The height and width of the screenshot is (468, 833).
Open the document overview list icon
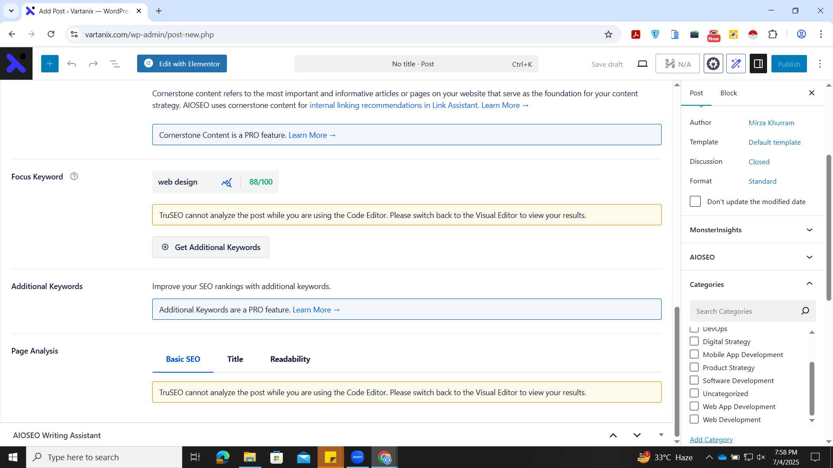pyautogui.click(x=115, y=64)
